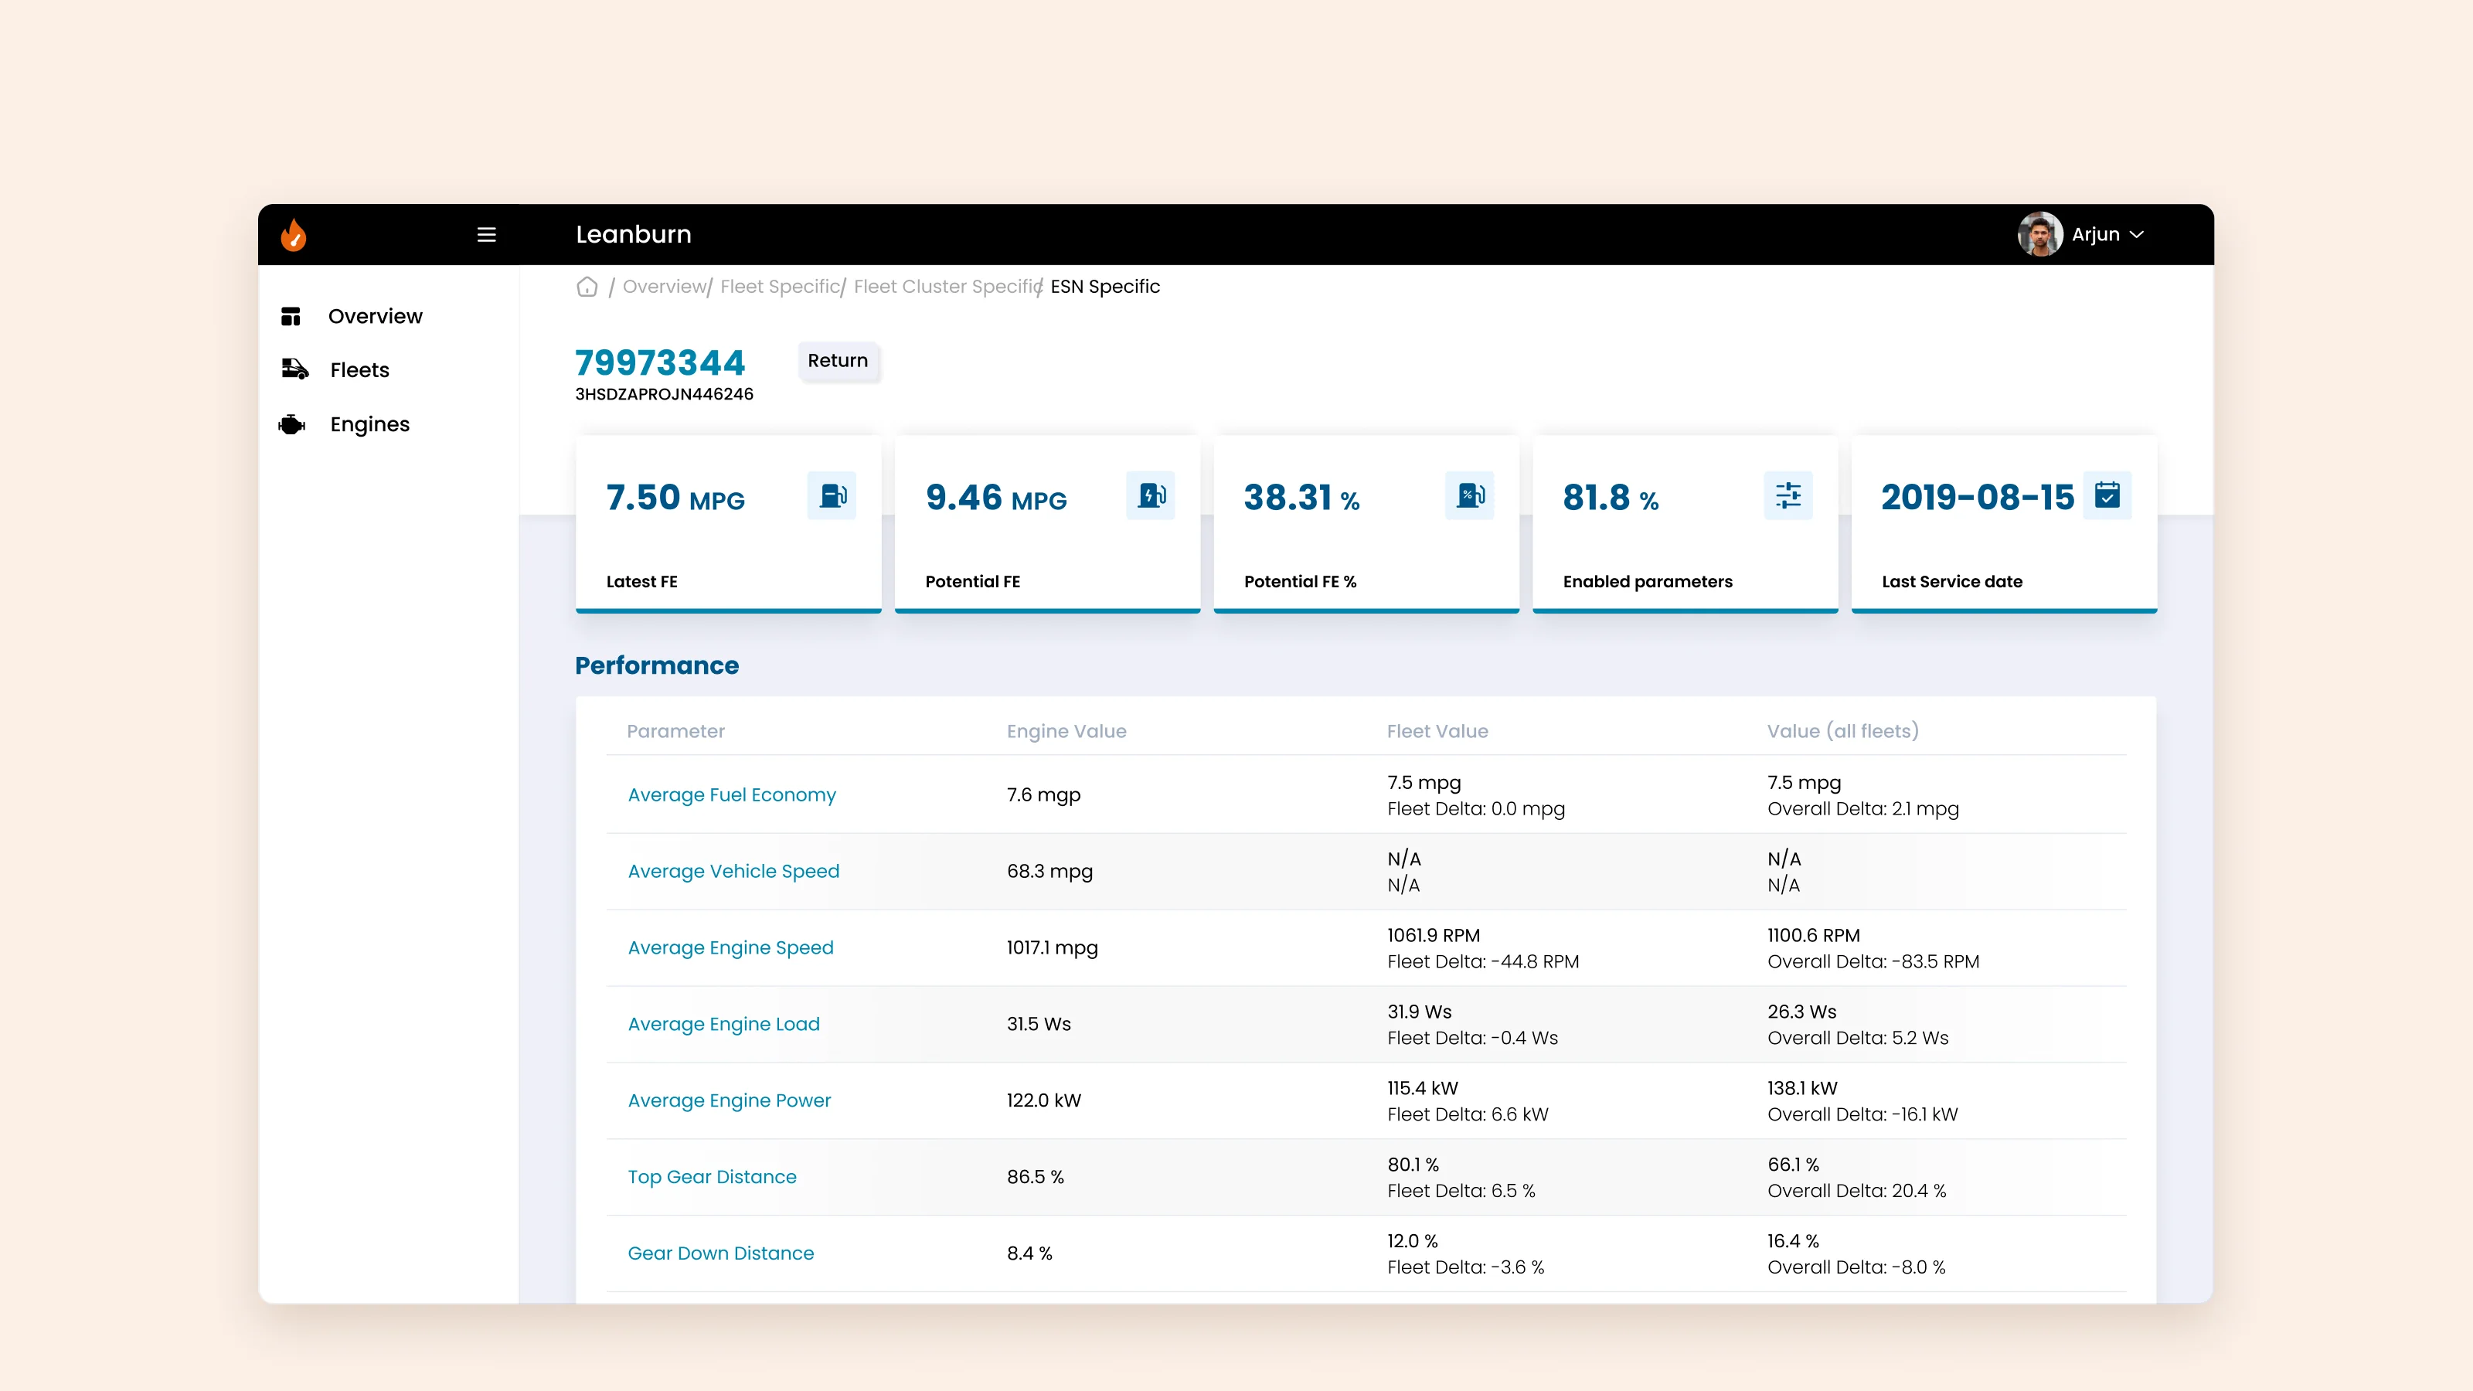This screenshot has width=2473, height=1391.
Task: Go to Overview breadcrumb link
Action: point(665,286)
